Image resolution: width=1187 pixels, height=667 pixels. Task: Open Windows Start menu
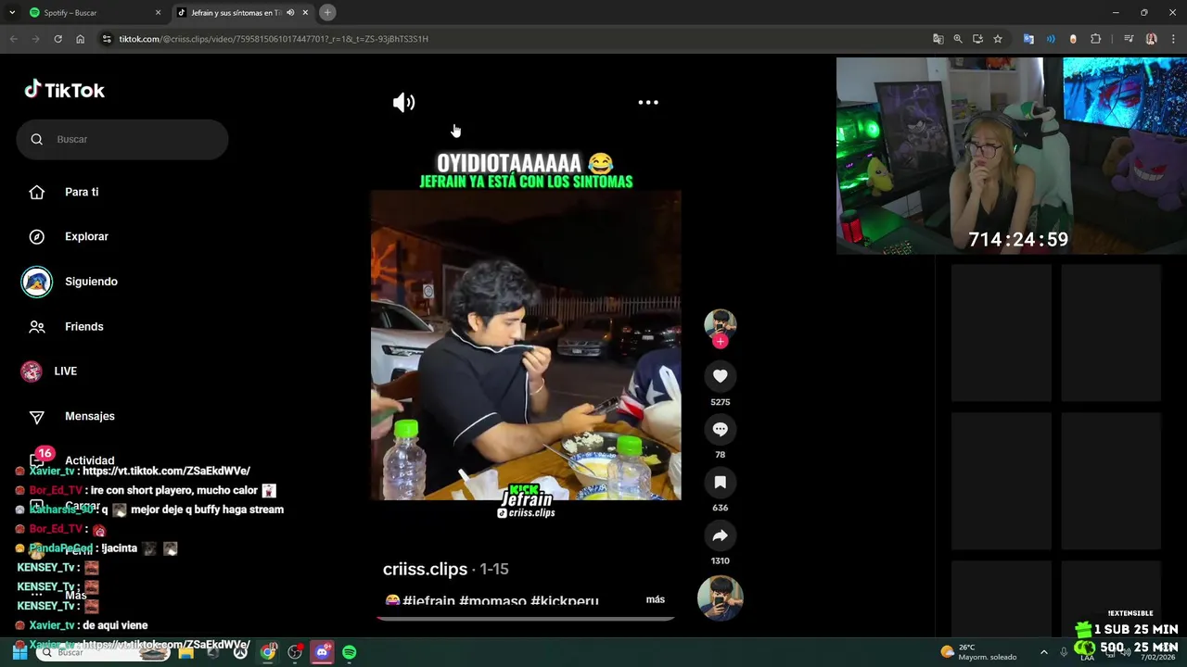point(19,652)
